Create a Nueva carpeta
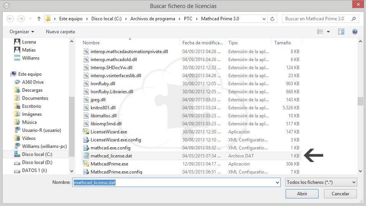The height and width of the screenshot is (206, 366). pos(60,31)
